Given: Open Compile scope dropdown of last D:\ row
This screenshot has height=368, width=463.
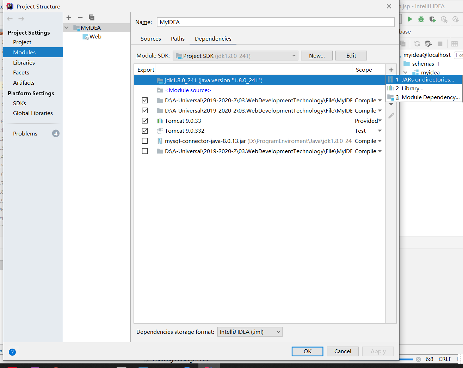Looking at the screenshot, I should [380, 151].
